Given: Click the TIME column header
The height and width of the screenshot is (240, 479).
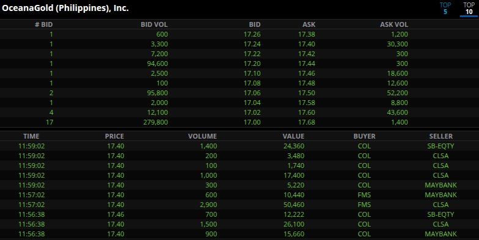Looking at the screenshot, I should 31,136.
